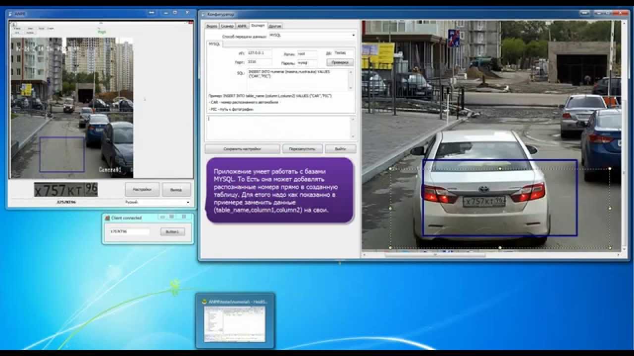Image resolution: width=634 pixels, height=356 pixels.
Task: Click the Client connected window title icon
Action: pyautogui.click(x=107, y=218)
